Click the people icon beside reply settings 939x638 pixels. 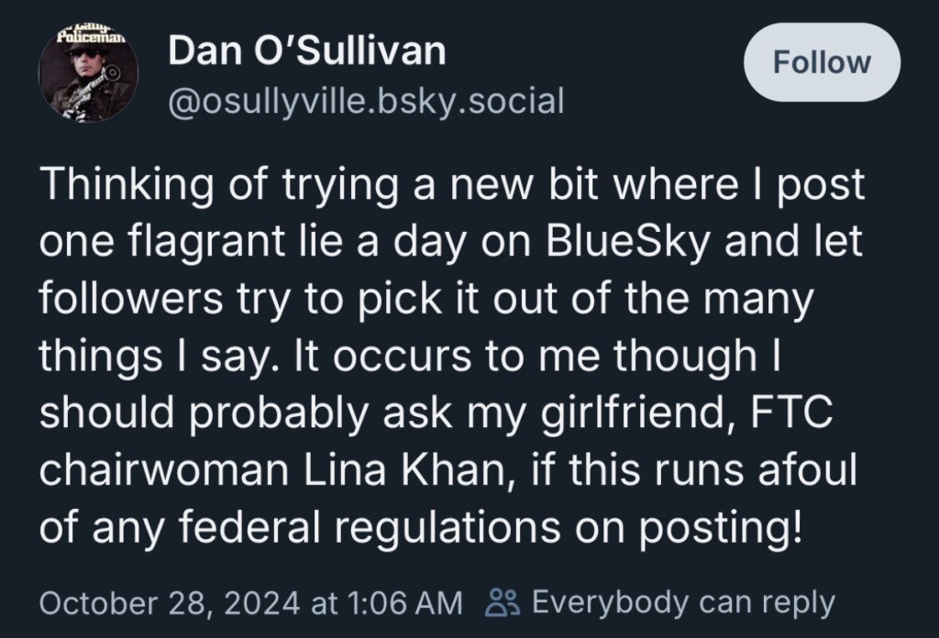click(x=503, y=602)
